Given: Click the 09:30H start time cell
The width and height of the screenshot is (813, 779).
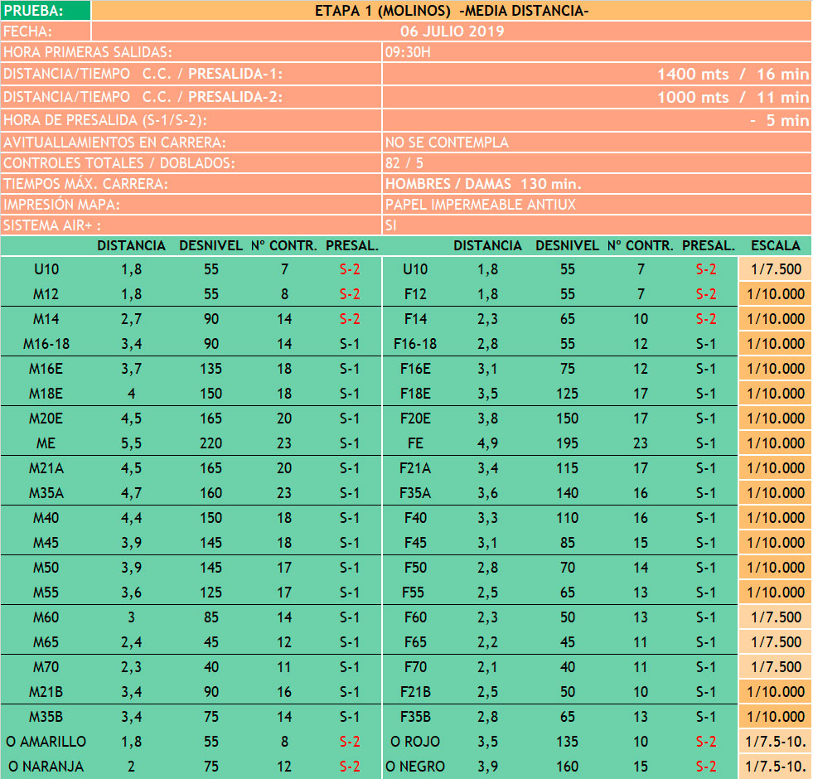Looking at the screenshot, I should [595, 52].
